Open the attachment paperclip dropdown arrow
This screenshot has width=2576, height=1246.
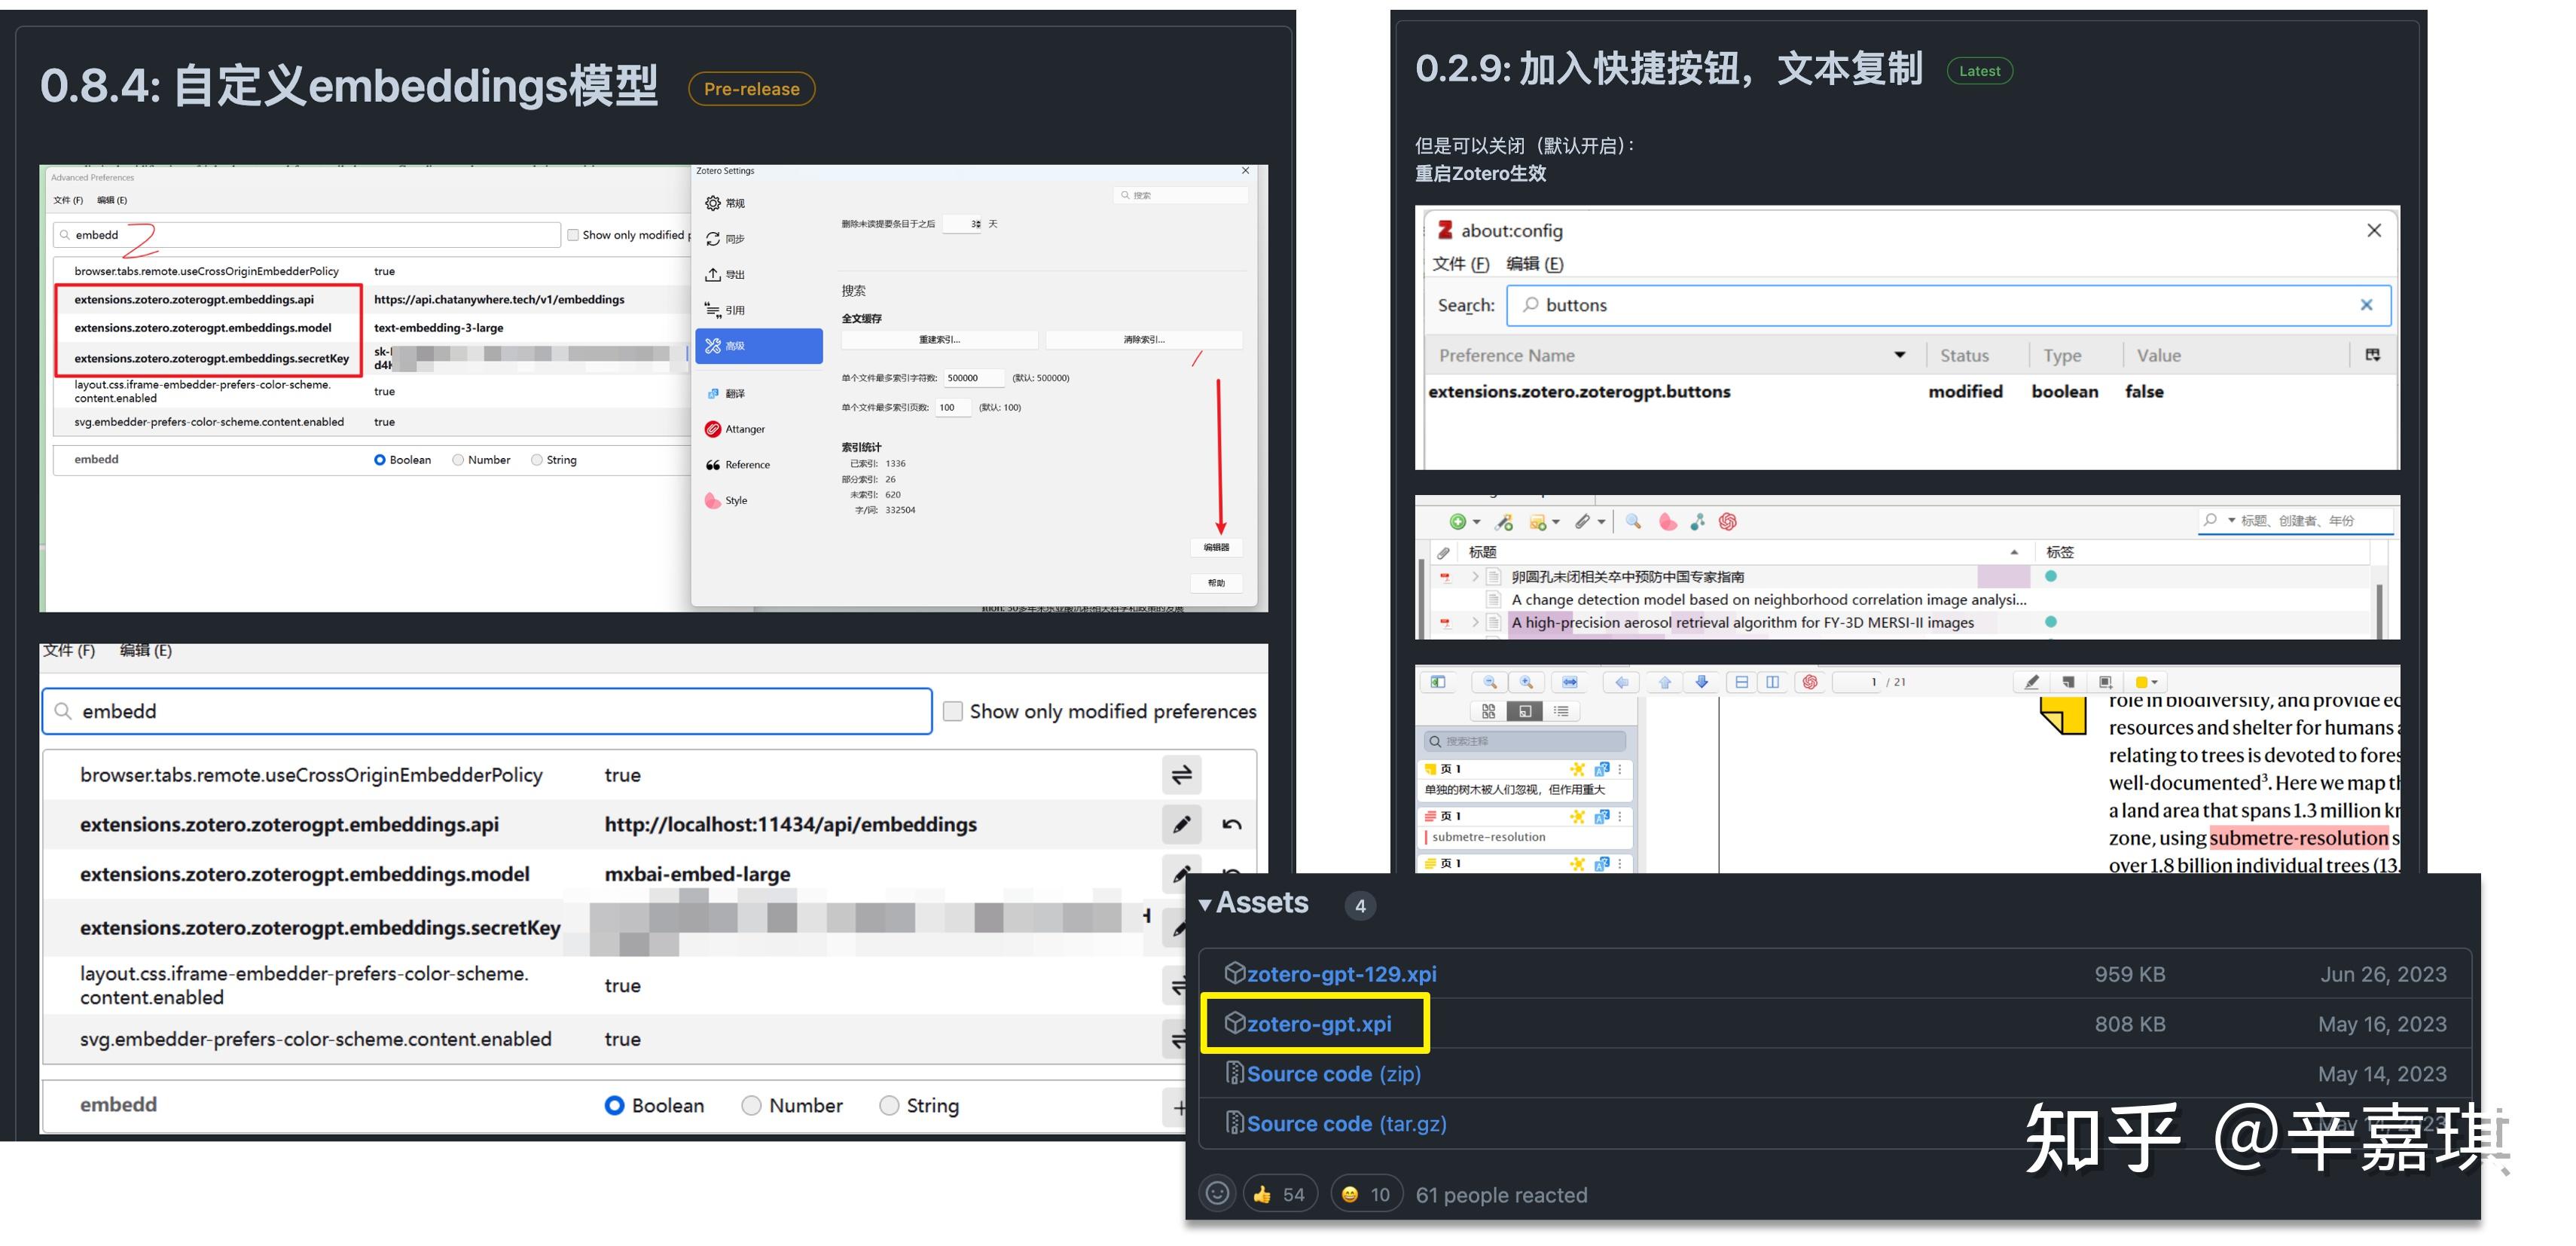[1602, 522]
